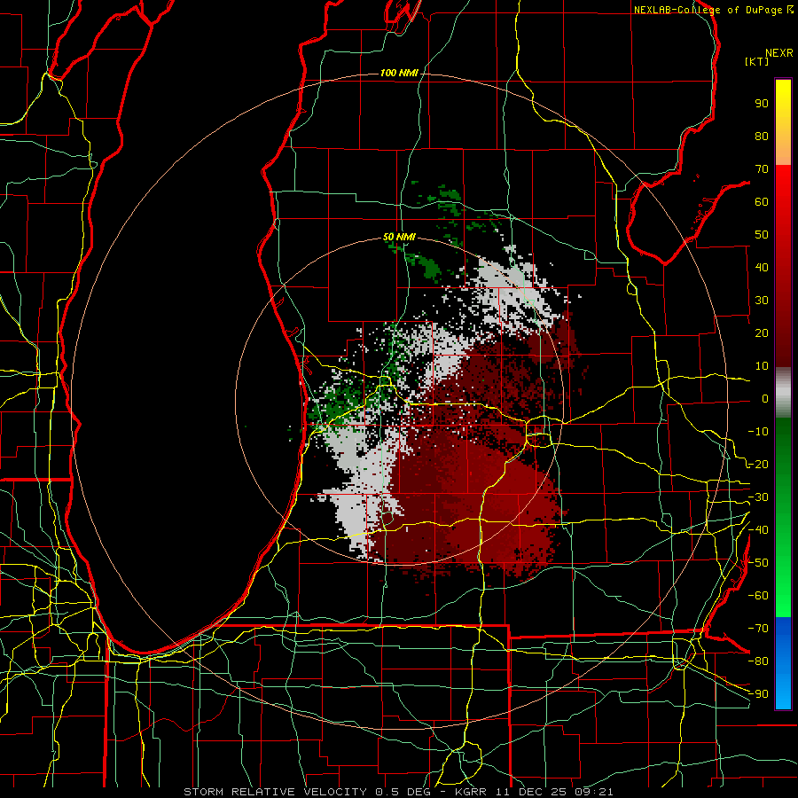The width and height of the screenshot is (798, 798).
Task: Click the 70 value on the velocity scale
Action: pyautogui.click(x=762, y=169)
